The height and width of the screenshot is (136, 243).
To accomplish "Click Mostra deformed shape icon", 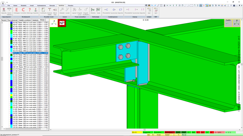I will pos(93,11).
